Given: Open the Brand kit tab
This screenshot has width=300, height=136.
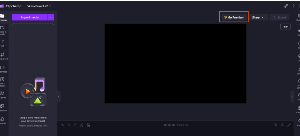Looking at the screenshot, I should tap(2, 120).
